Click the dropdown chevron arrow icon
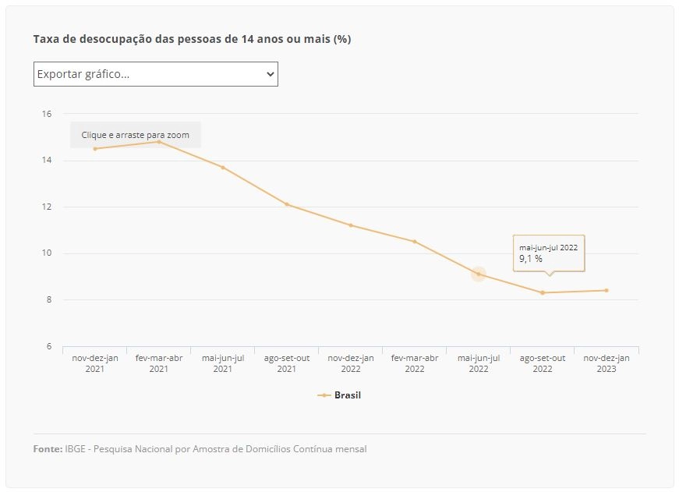This screenshot has height=492, width=679. (x=271, y=74)
